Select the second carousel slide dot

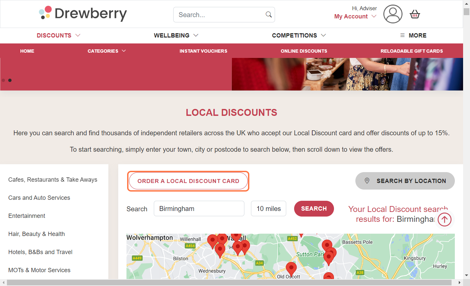click(10, 80)
